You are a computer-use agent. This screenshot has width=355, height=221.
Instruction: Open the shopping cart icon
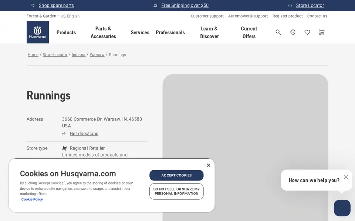(321, 32)
